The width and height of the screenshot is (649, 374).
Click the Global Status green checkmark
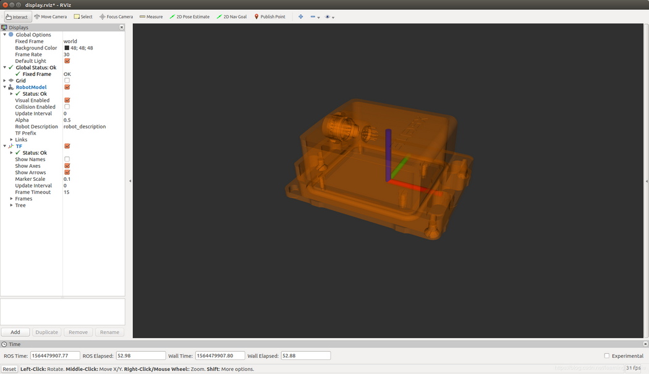[11, 67]
